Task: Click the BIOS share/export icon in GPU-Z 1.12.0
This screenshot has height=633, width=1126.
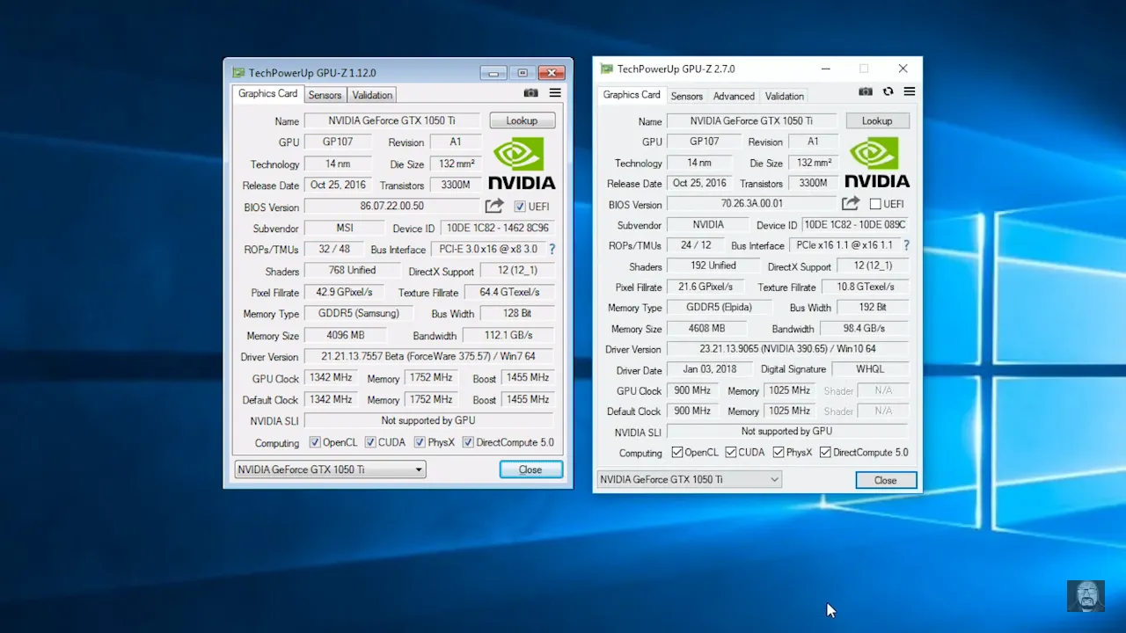Action: point(494,206)
